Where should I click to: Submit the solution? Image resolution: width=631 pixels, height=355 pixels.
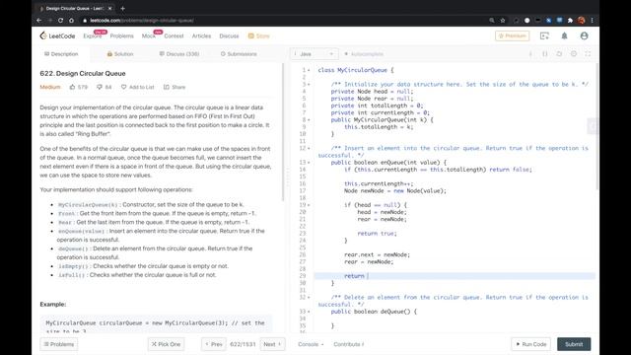574,344
